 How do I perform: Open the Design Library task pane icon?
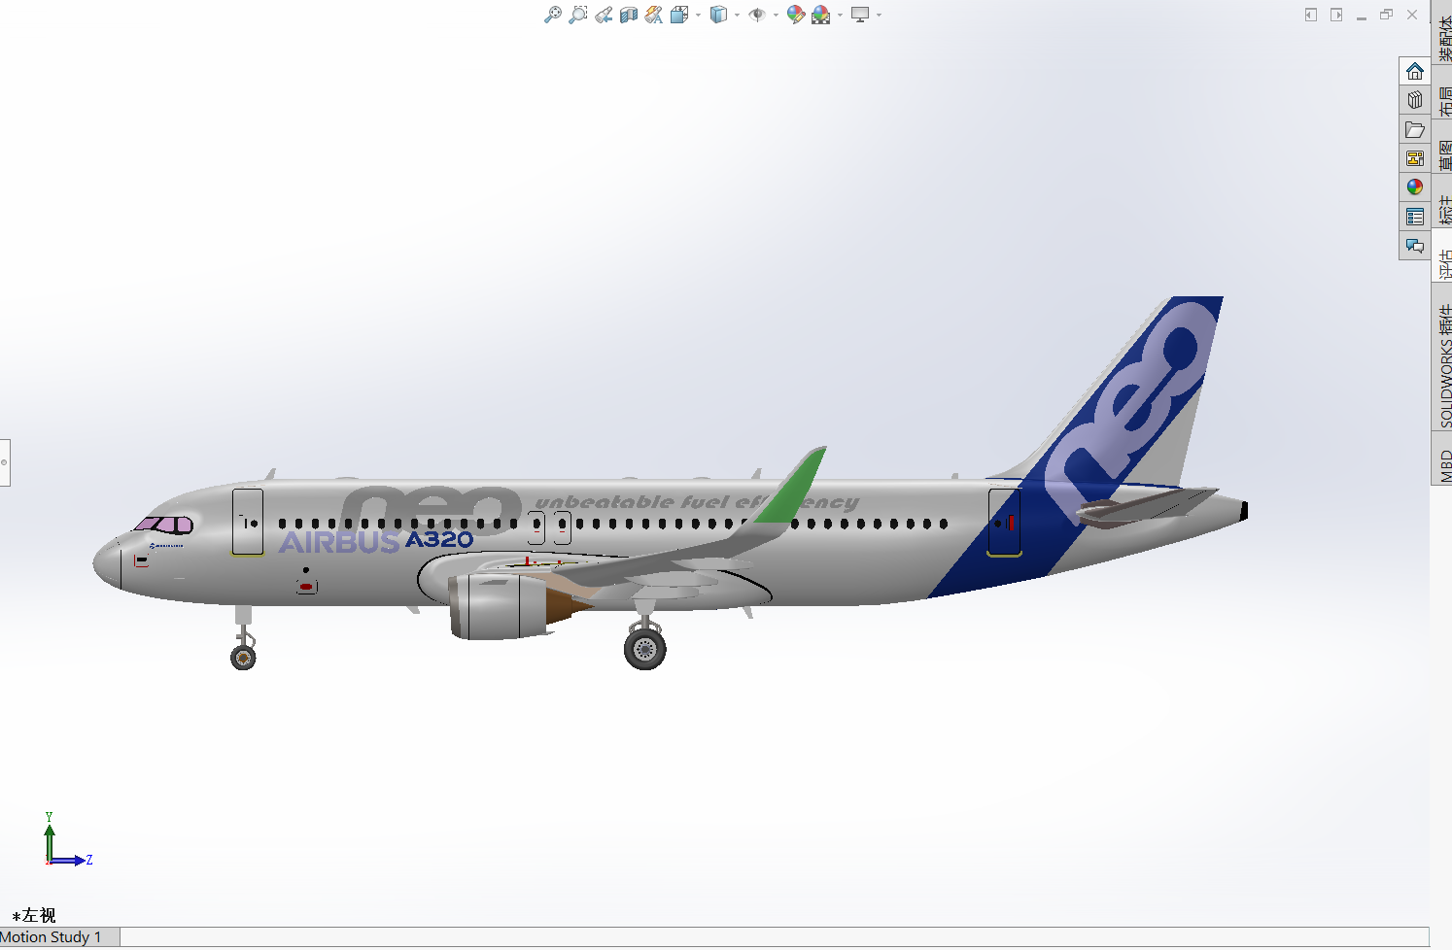1415,100
